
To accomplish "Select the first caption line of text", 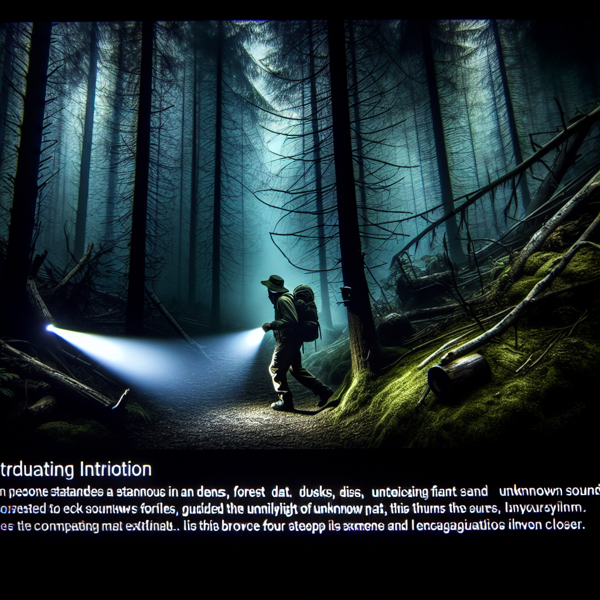I will click(300, 490).
